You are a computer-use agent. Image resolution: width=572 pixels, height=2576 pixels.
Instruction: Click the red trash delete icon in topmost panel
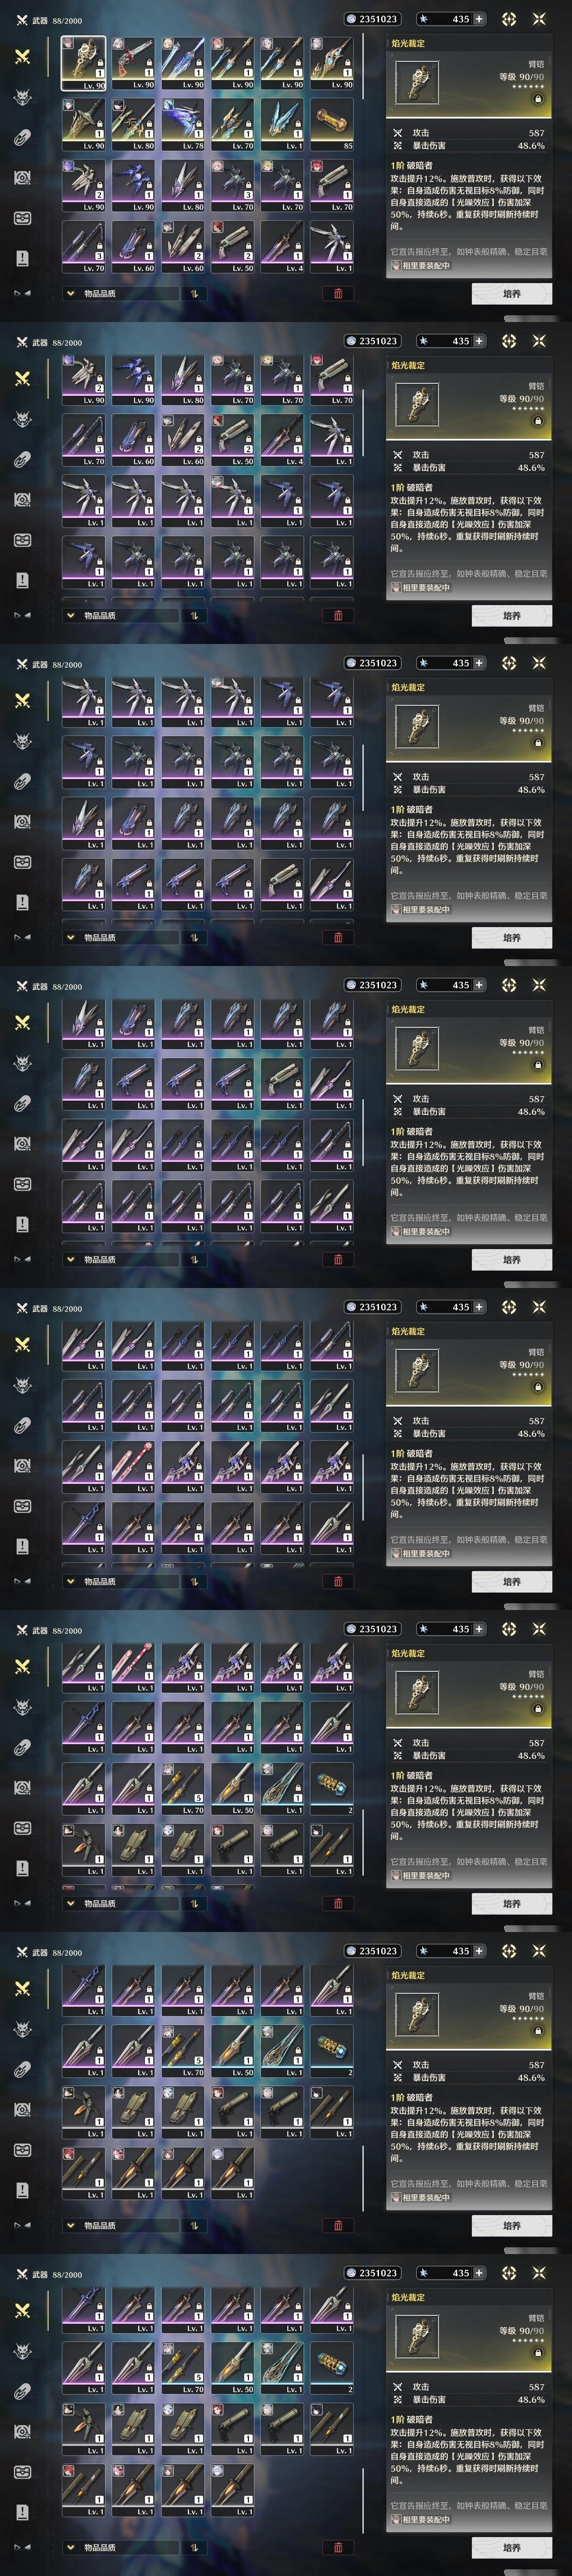337,294
